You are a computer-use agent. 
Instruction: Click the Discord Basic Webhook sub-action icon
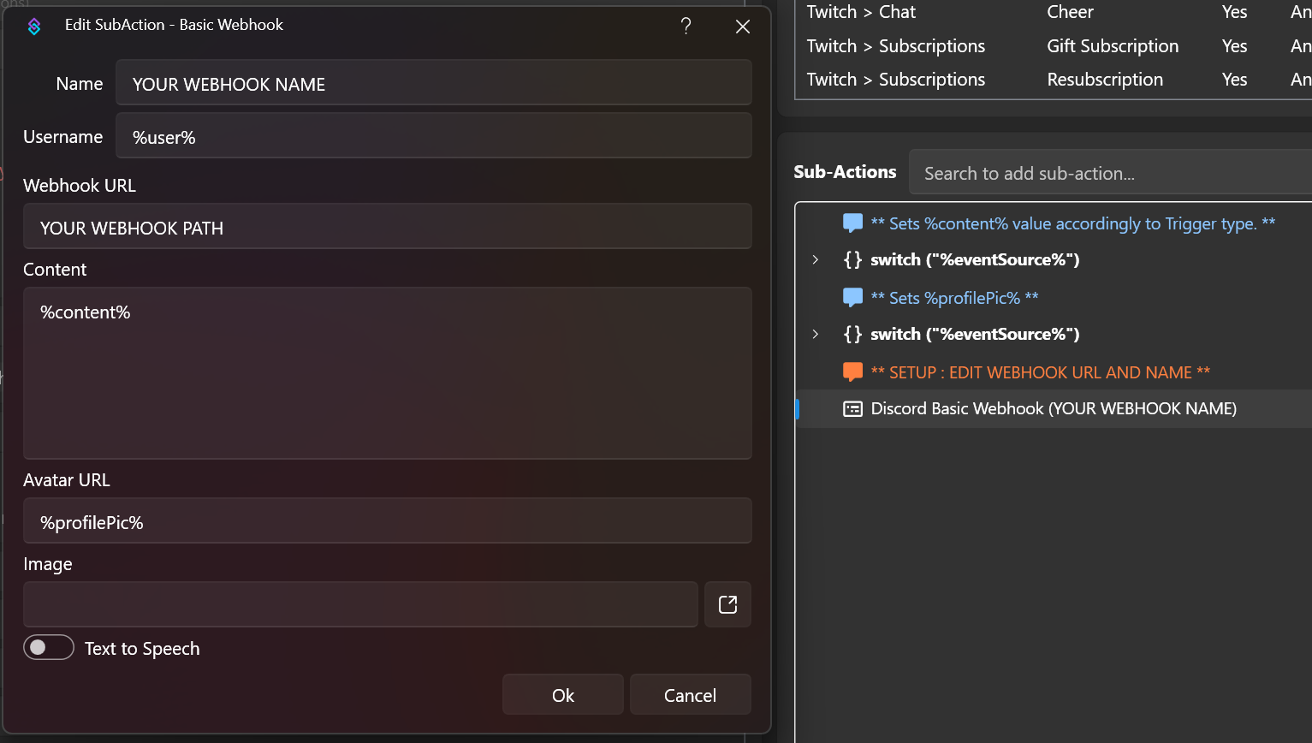(852, 409)
